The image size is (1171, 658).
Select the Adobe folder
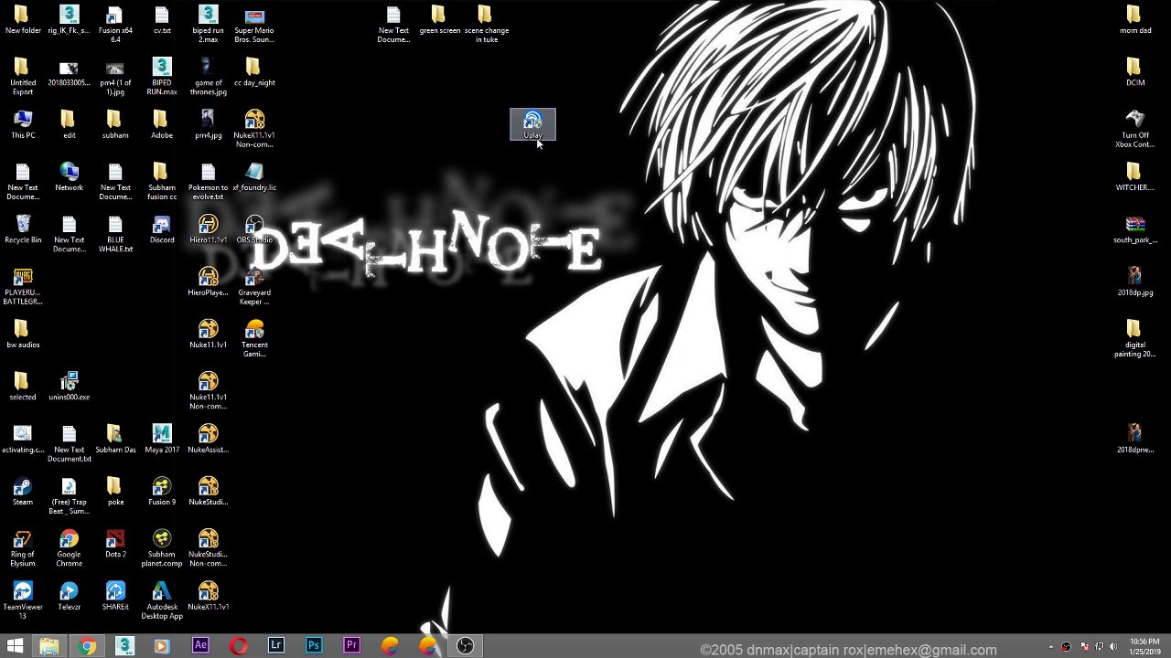[162, 124]
